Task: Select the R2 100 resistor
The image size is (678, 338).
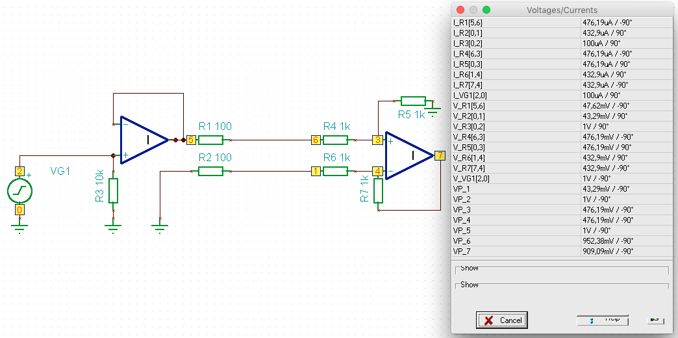Action: click(210, 171)
